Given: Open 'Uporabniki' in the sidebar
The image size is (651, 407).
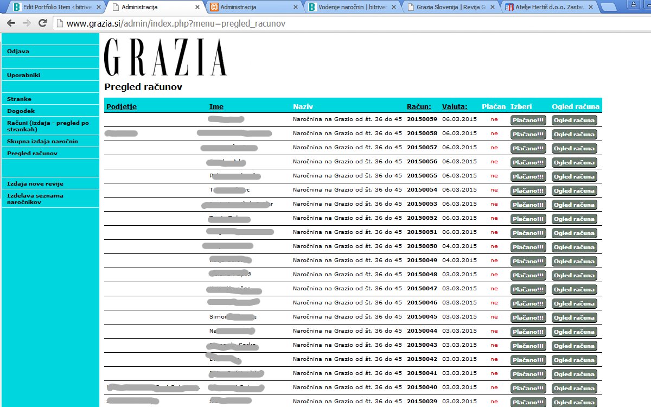Looking at the screenshot, I should 24,75.
